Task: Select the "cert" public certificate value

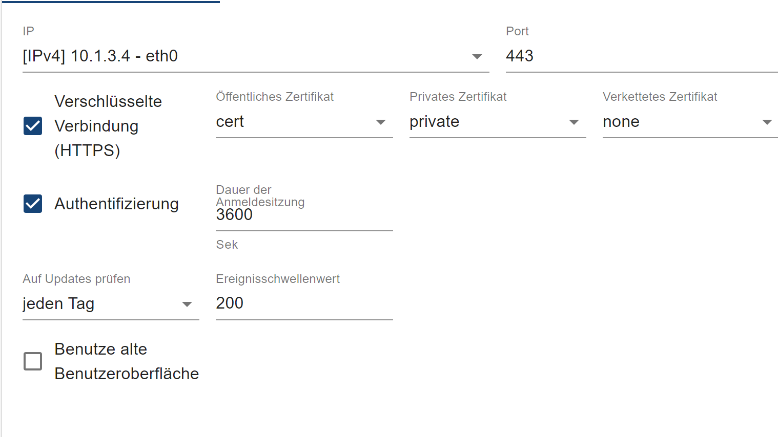Action: tap(230, 122)
